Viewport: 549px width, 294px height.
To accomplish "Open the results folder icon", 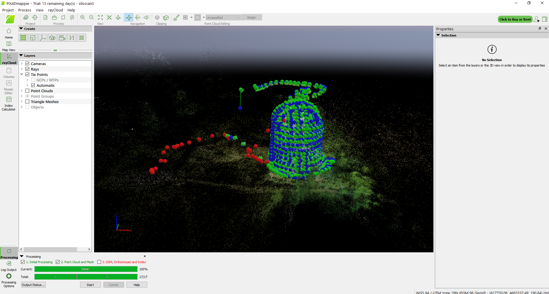I will pyautogui.click(x=54, y=17).
